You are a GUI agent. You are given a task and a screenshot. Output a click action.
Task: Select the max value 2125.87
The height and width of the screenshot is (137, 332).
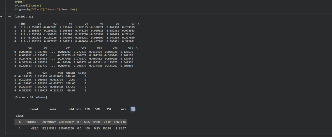pyautogui.click(x=121, y=128)
